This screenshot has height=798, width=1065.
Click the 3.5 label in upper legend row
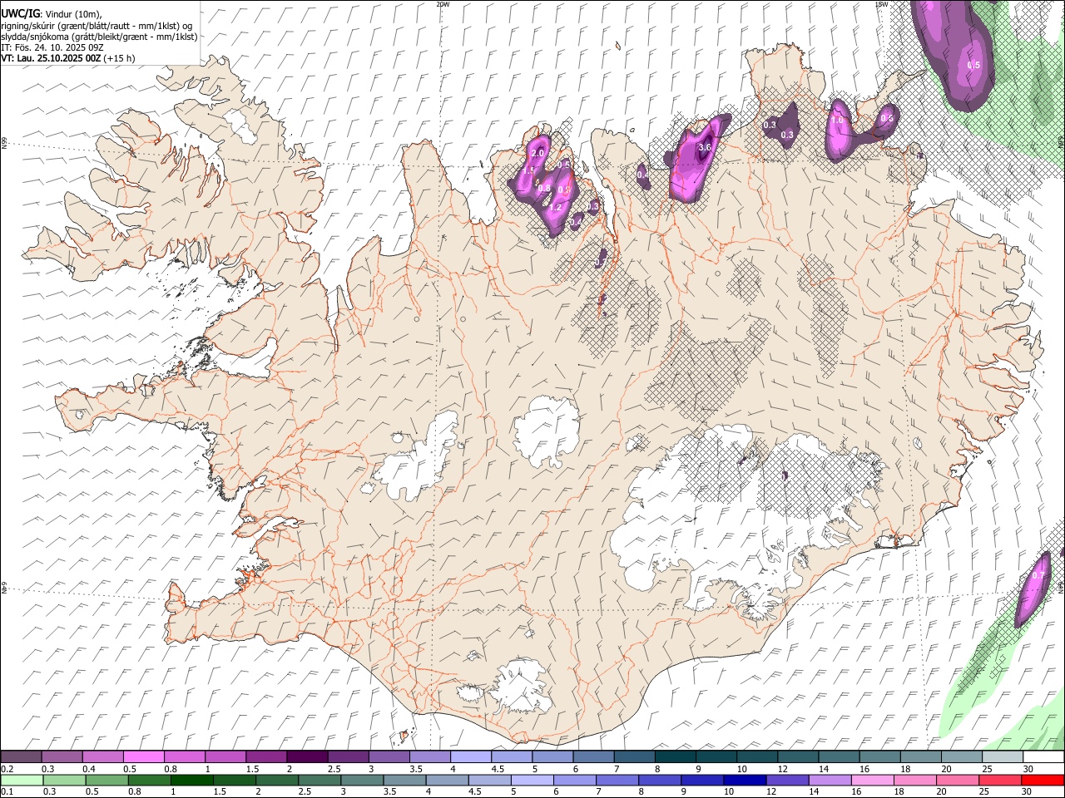[x=417, y=769]
